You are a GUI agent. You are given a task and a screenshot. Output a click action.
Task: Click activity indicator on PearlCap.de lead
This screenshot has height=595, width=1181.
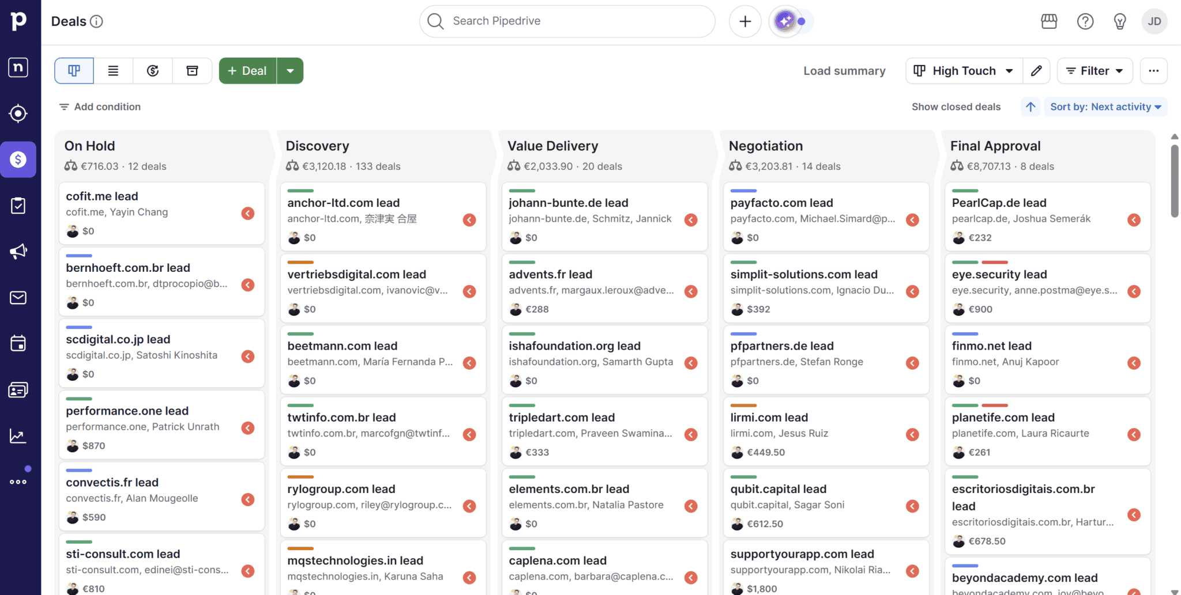1134,220
